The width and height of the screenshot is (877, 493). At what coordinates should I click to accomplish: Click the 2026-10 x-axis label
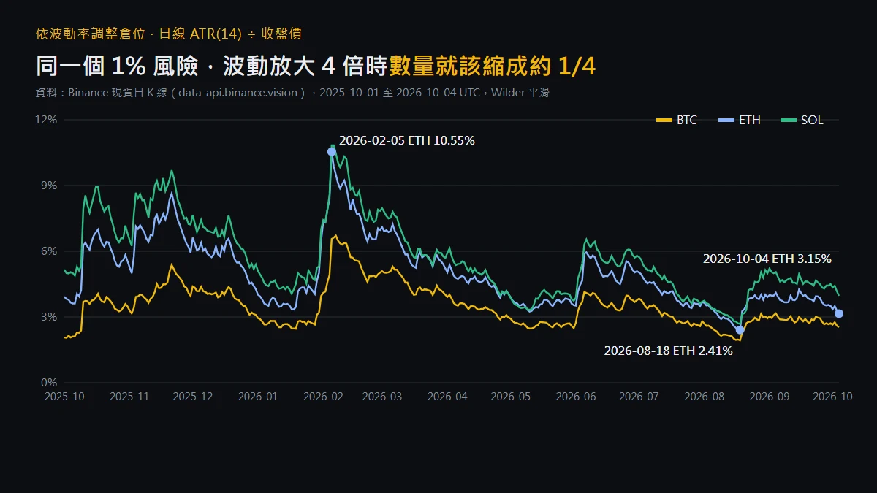point(832,397)
